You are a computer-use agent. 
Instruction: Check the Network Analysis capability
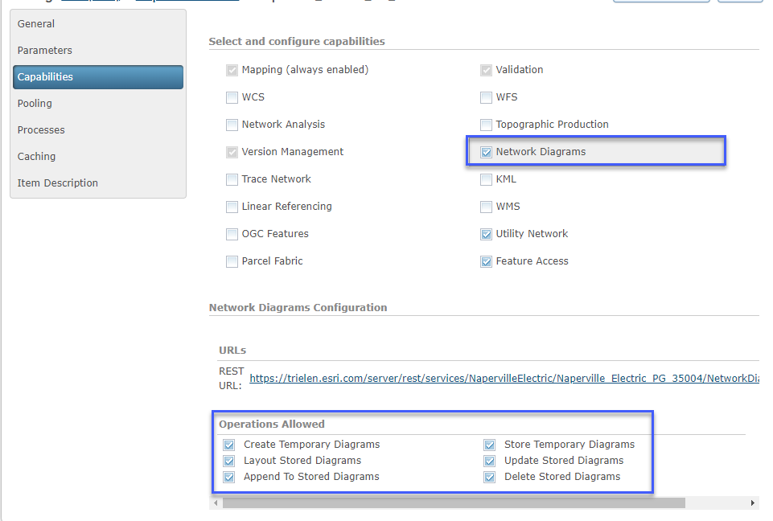click(232, 124)
